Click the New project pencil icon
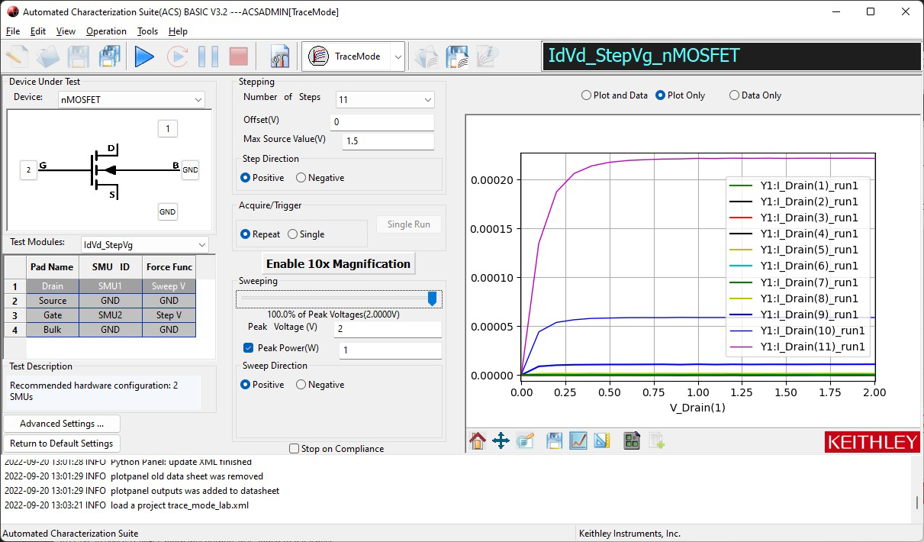This screenshot has width=924, height=542. click(x=18, y=56)
